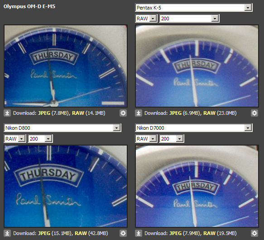Viewport: 264px width, 240px height.
Task: Open ISO 200 dropdown for Nikon D7000
Action: point(172,139)
